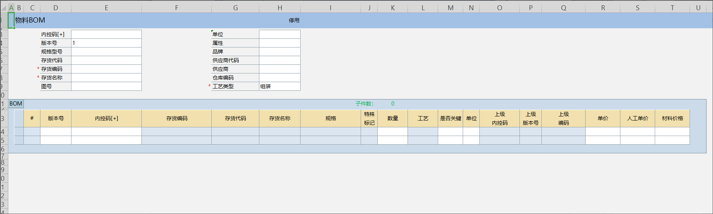Click the 规格型号 input field
The height and width of the screenshot is (214, 713).
coord(106,52)
